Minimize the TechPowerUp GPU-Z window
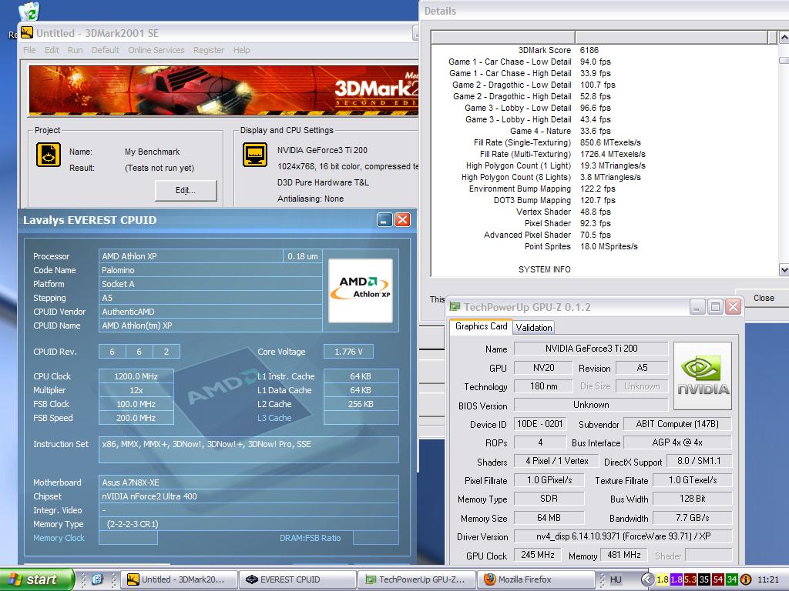 coord(697,306)
